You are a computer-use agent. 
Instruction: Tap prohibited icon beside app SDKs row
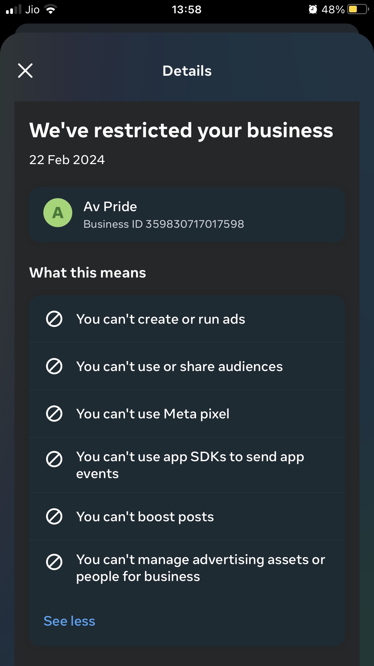(x=54, y=459)
